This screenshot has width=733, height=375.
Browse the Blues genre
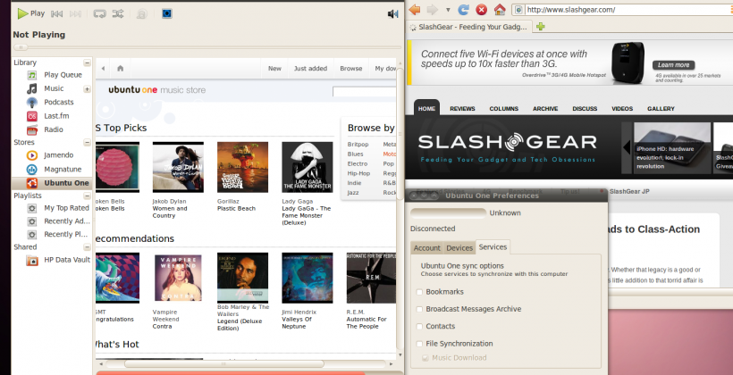[x=355, y=154]
